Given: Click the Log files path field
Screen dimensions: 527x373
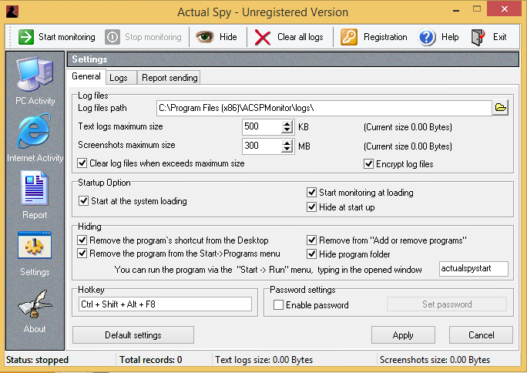Looking at the screenshot, I should (x=324, y=108).
